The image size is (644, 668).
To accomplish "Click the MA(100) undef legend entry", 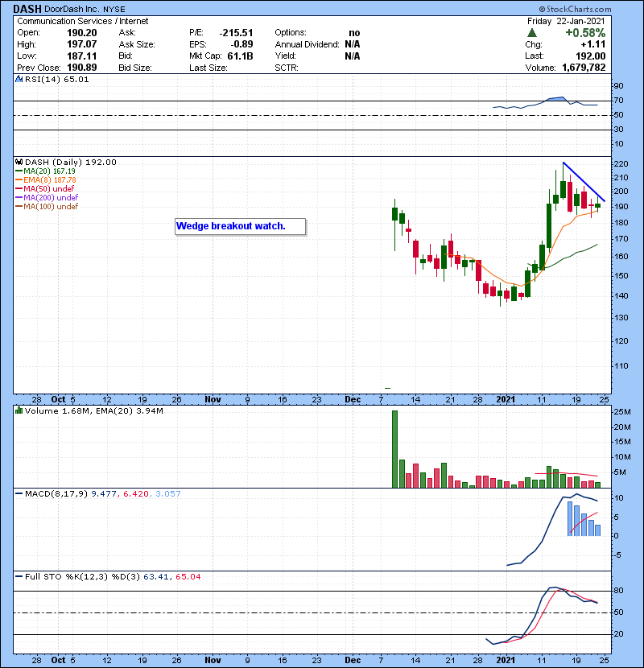I will [x=51, y=207].
